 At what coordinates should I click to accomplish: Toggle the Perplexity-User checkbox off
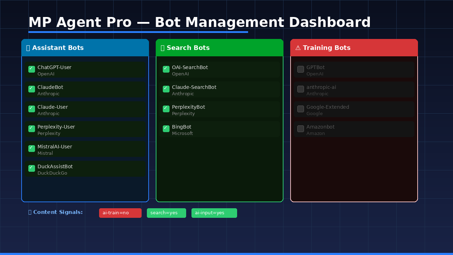point(31,129)
